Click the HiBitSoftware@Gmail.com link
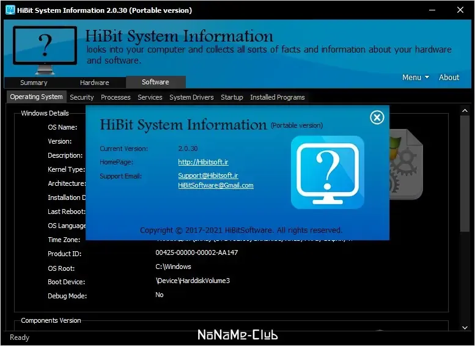 216,185
